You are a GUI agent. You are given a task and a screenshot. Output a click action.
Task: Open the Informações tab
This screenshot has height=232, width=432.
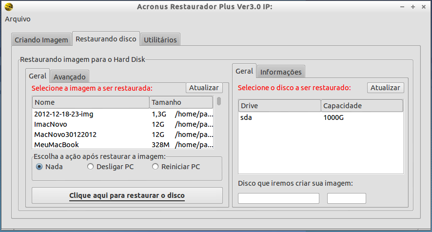tap(281, 72)
